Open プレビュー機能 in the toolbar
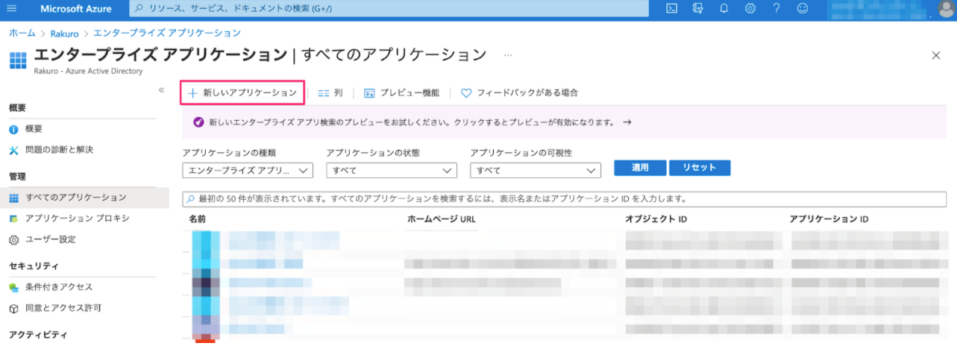This screenshot has width=957, height=346. tap(401, 93)
